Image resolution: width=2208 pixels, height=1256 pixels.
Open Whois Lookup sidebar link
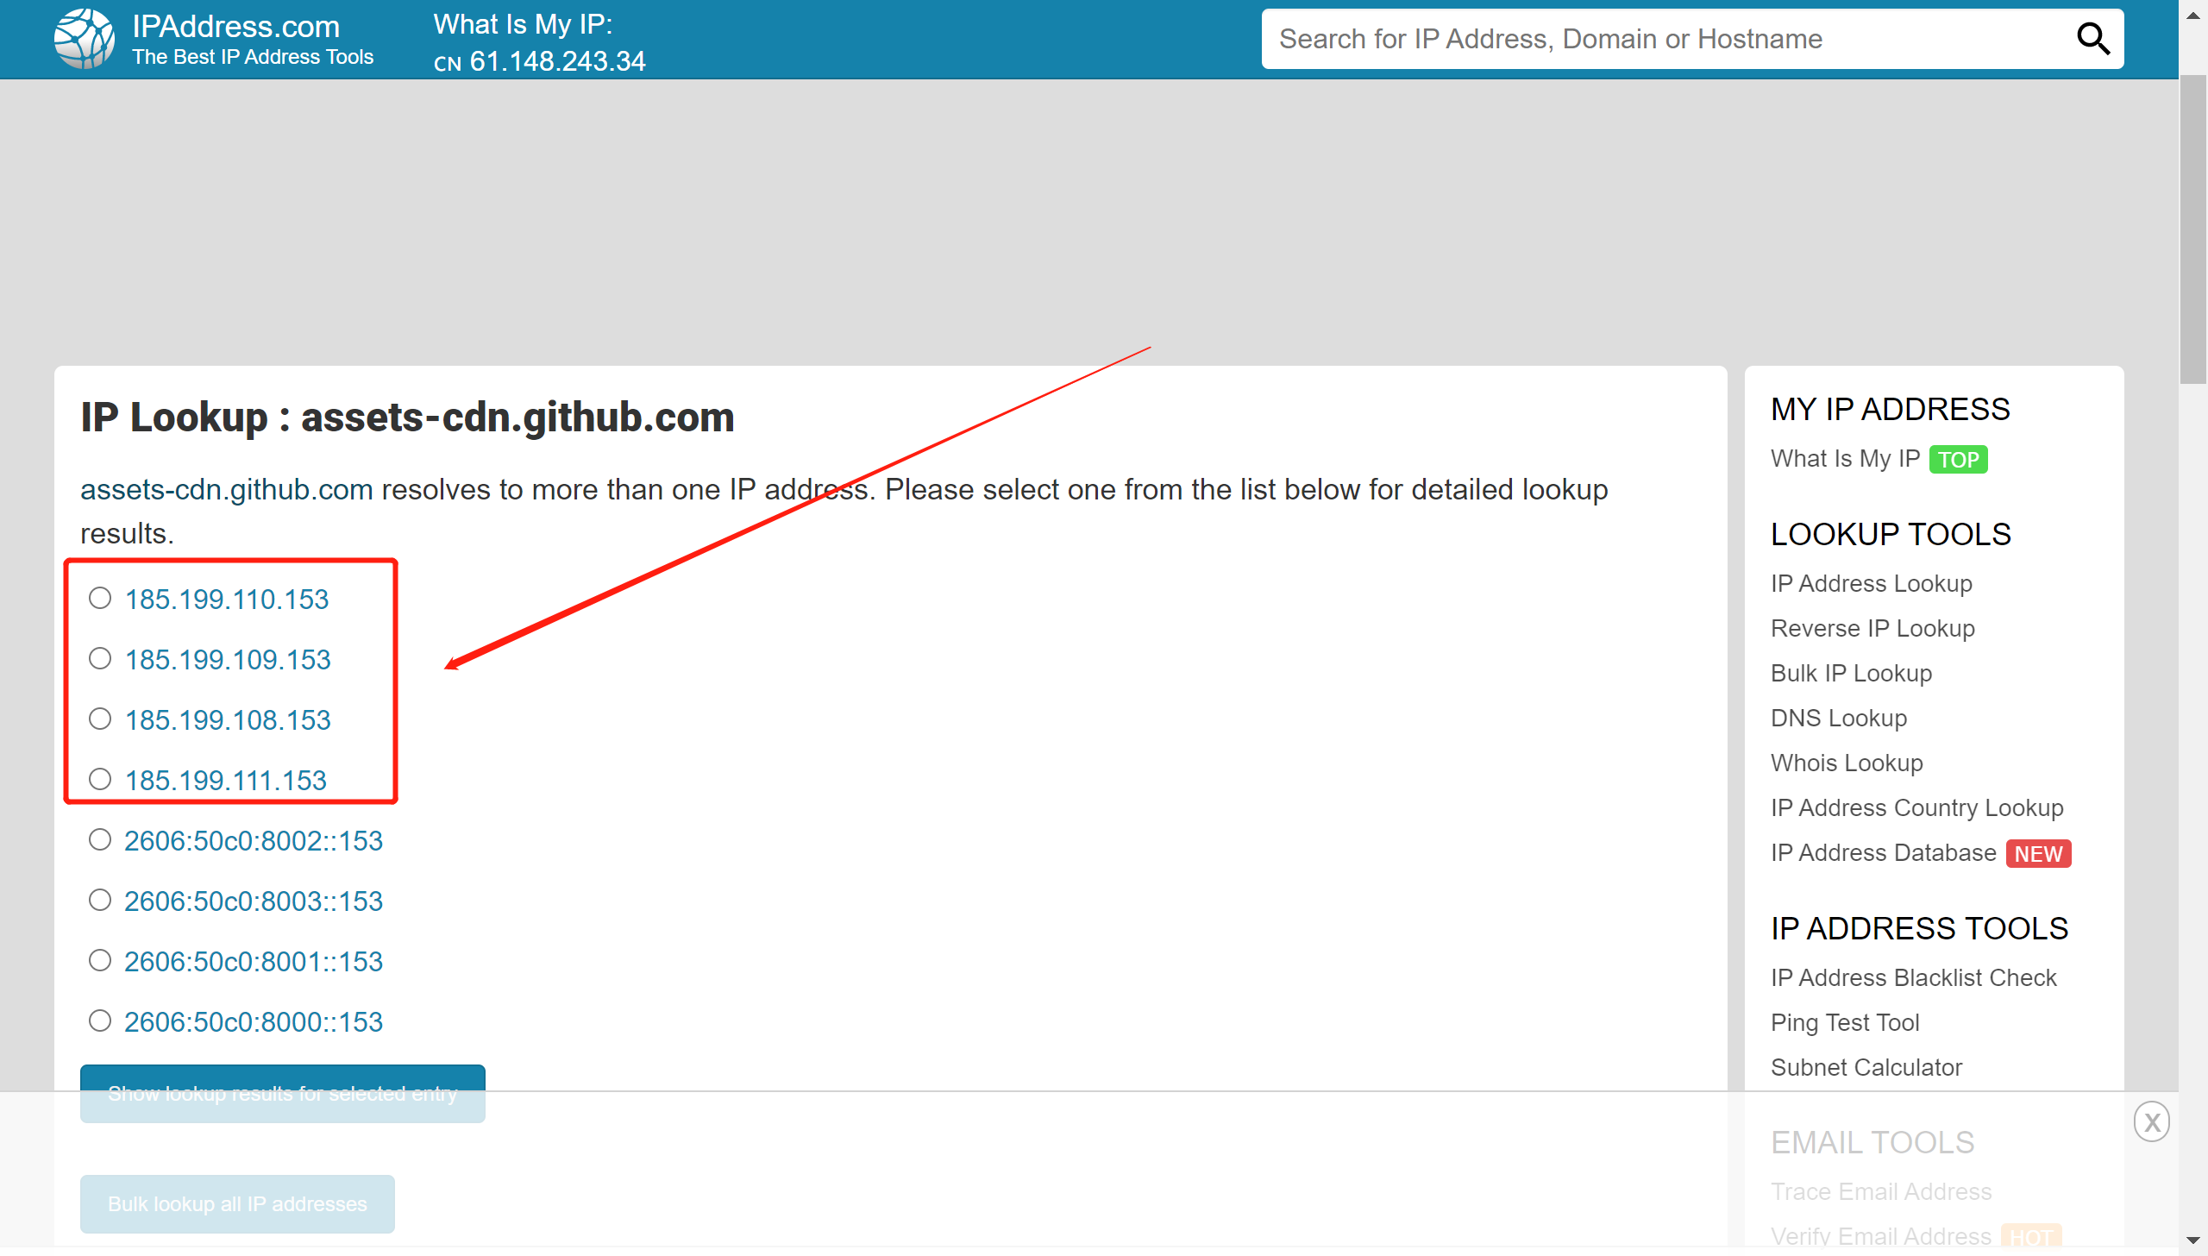coord(1847,763)
